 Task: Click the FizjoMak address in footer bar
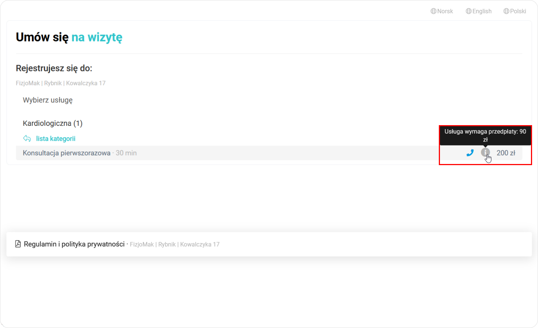(x=175, y=244)
